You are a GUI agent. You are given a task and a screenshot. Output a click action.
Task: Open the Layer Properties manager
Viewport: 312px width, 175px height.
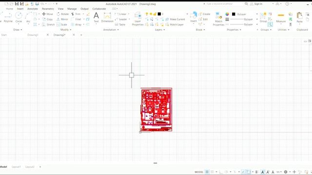[x=137, y=19]
